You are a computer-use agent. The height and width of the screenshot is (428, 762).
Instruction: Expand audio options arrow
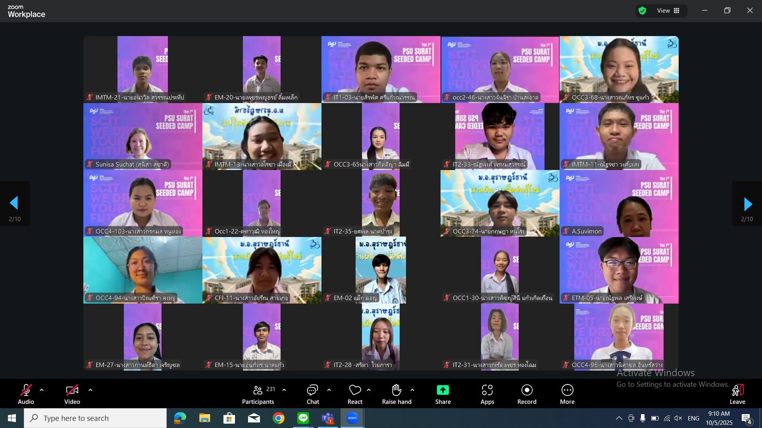(42, 390)
